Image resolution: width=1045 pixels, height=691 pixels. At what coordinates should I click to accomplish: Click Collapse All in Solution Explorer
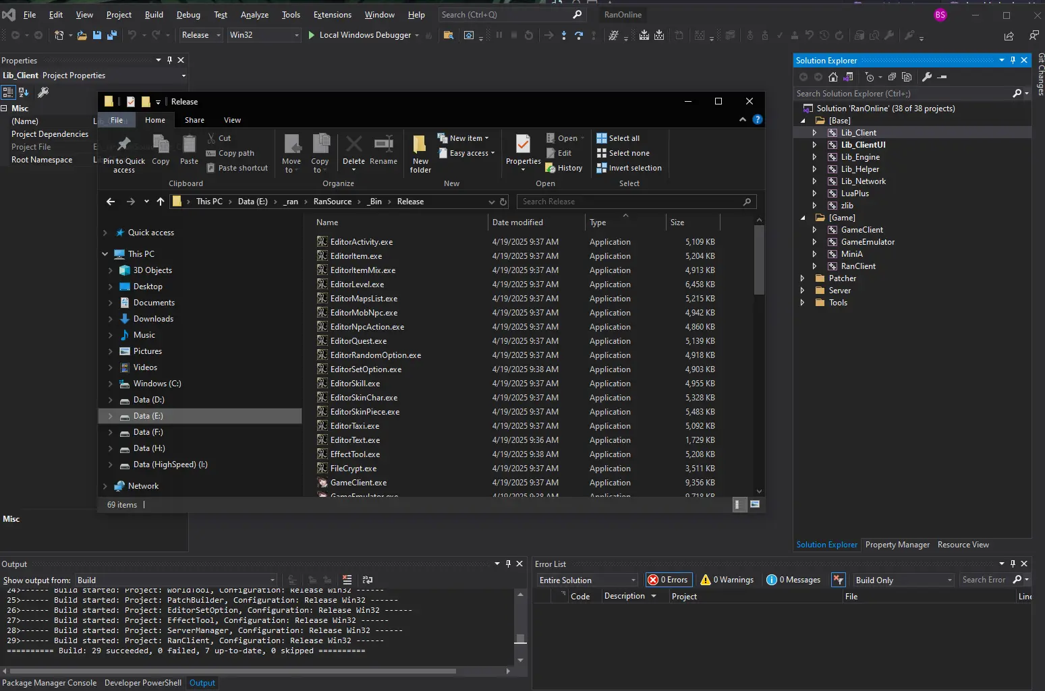pyautogui.click(x=892, y=77)
